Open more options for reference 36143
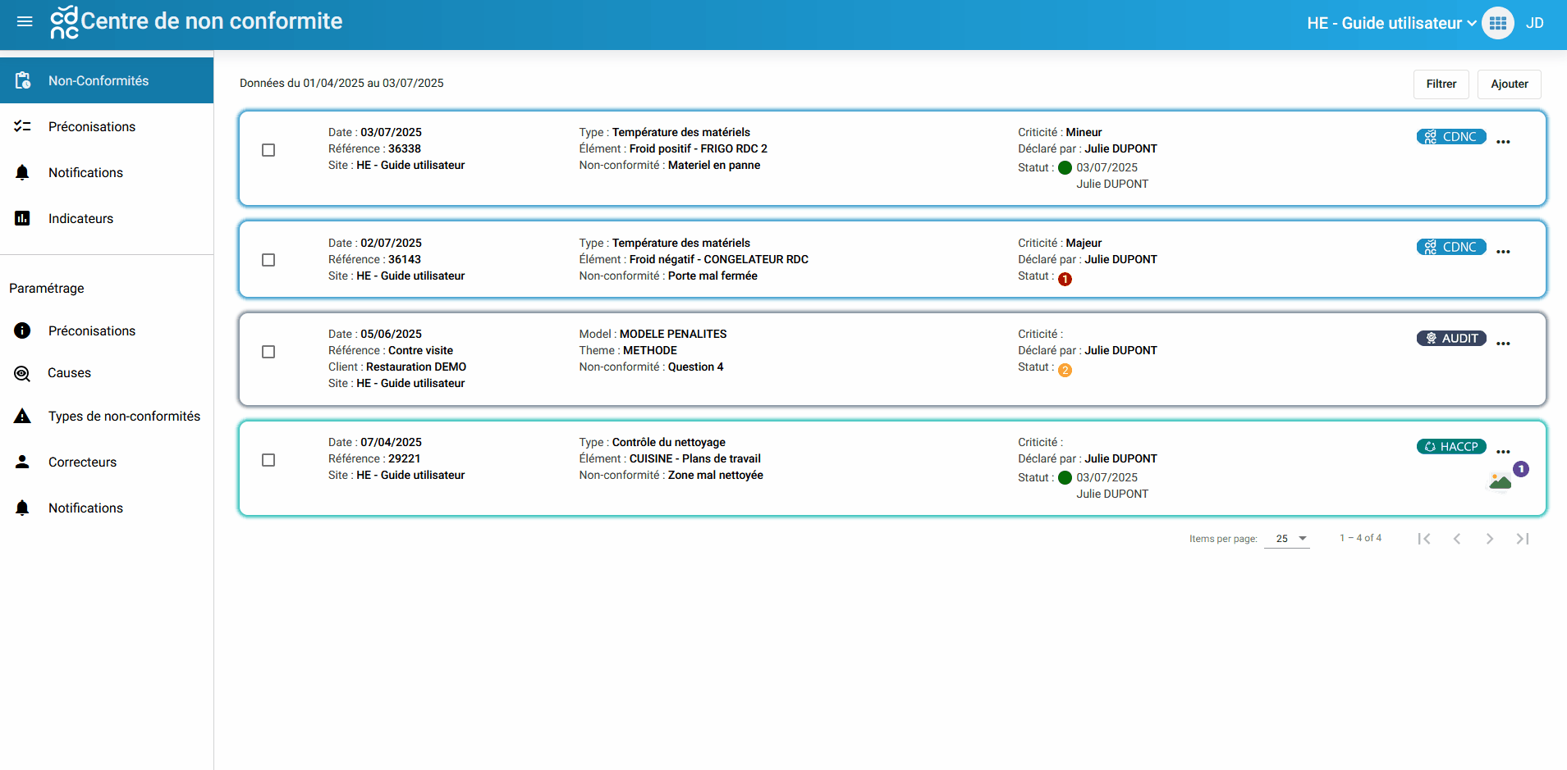This screenshot has height=770, width=1567. pos(1503,252)
